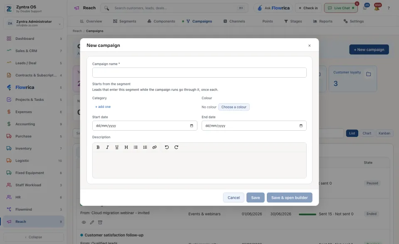
Task: Click the Save button
Action: pos(256,198)
